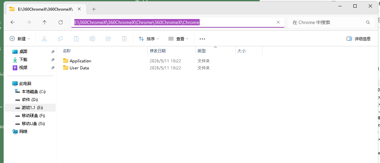Select 此电脑 (This PC) in sidebar
The height and width of the screenshot is (163, 380).
pyautogui.click(x=25, y=83)
